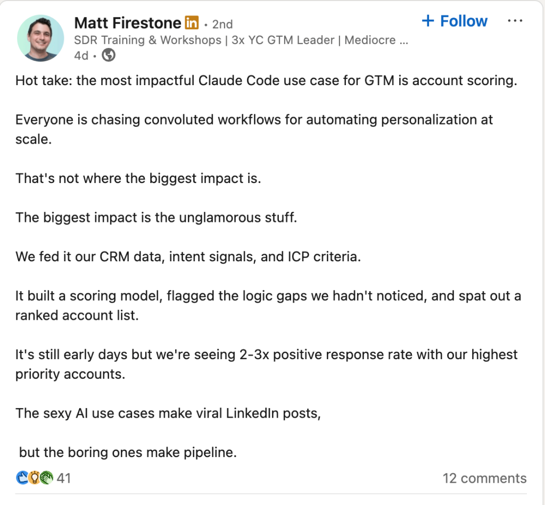Click the line about 2-3x positive response rate
Image resolution: width=545 pixels, height=505 pixels.
pyautogui.click(x=266, y=354)
